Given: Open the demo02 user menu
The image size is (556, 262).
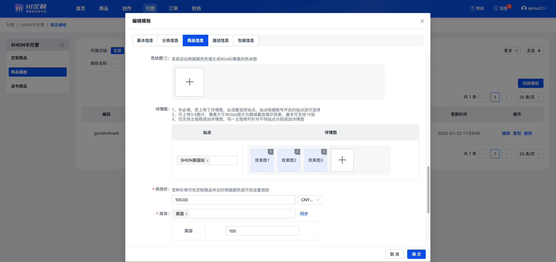Looking at the screenshot, I should tap(534, 8).
